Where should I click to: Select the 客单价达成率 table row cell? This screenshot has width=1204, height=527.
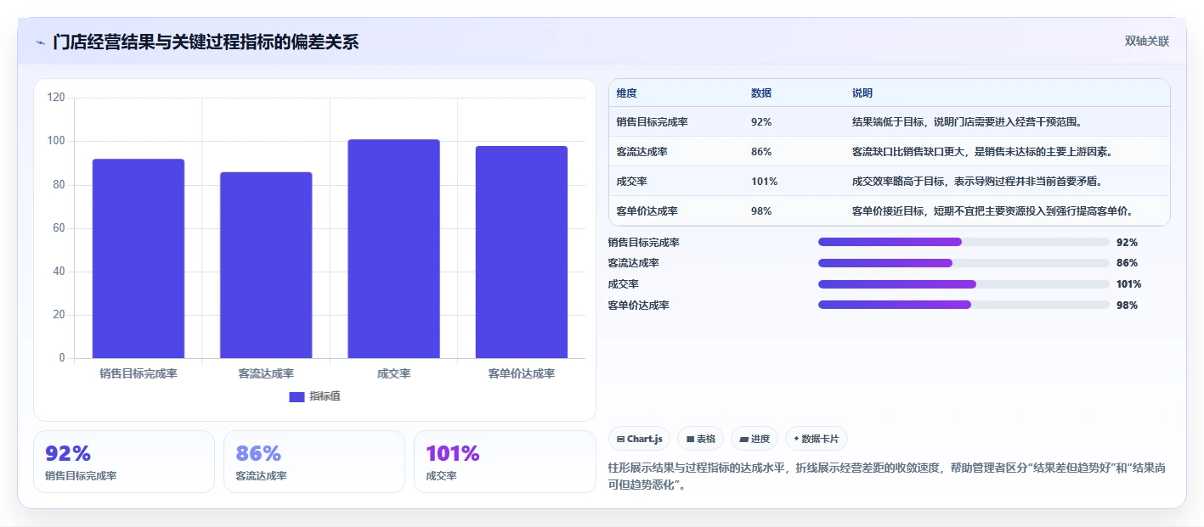(647, 210)
